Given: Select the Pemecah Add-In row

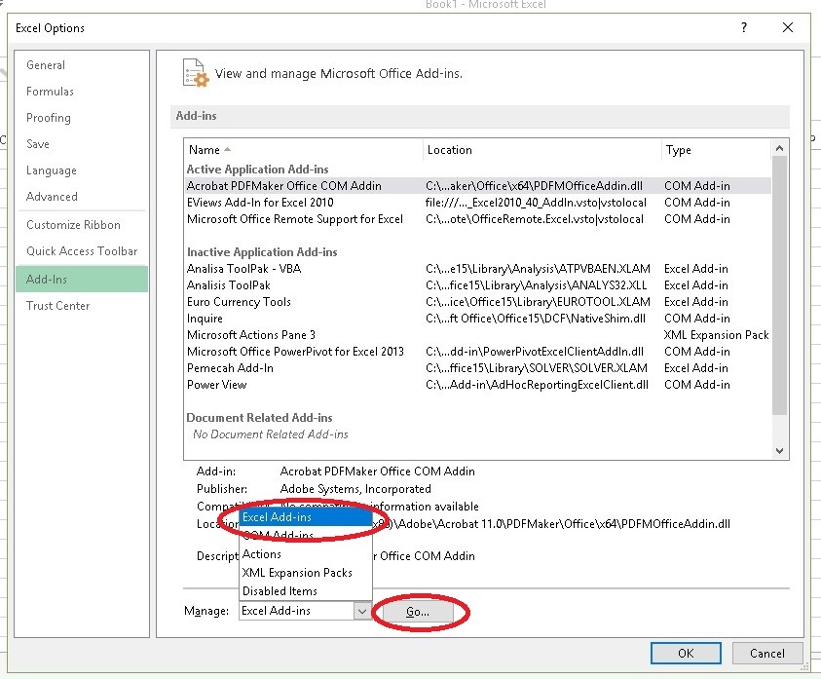Looking at the screenshot, I should (230, 368).
